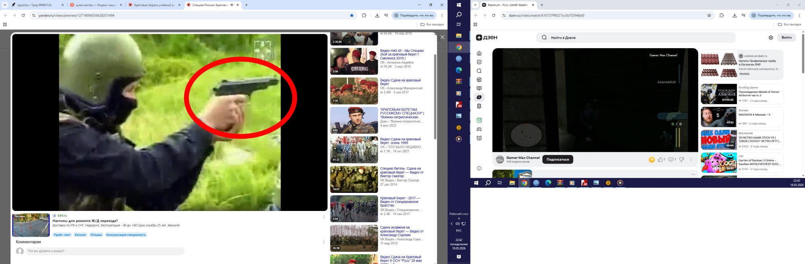Click Найти в Дзене search field

[x=636, y=38]
